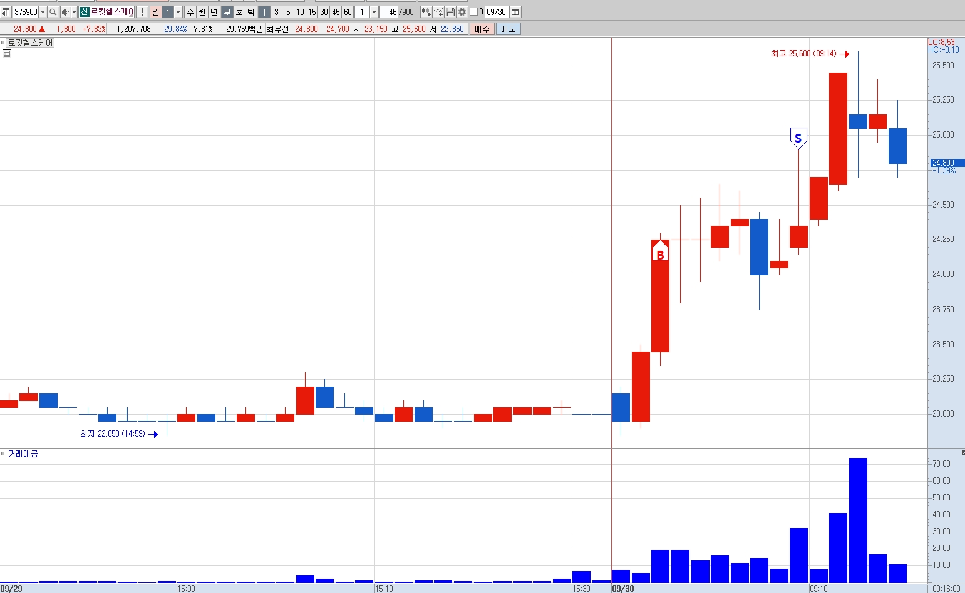Click the 매수 (buy) button
965x593 pixels.
[x=482, y=29]
